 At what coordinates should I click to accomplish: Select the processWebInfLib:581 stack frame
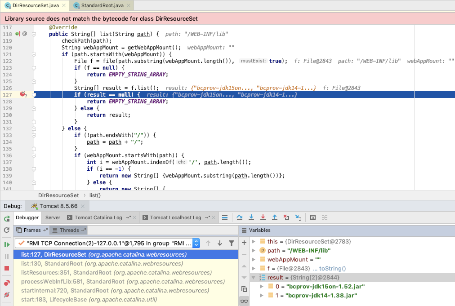[x=126, y=281]
